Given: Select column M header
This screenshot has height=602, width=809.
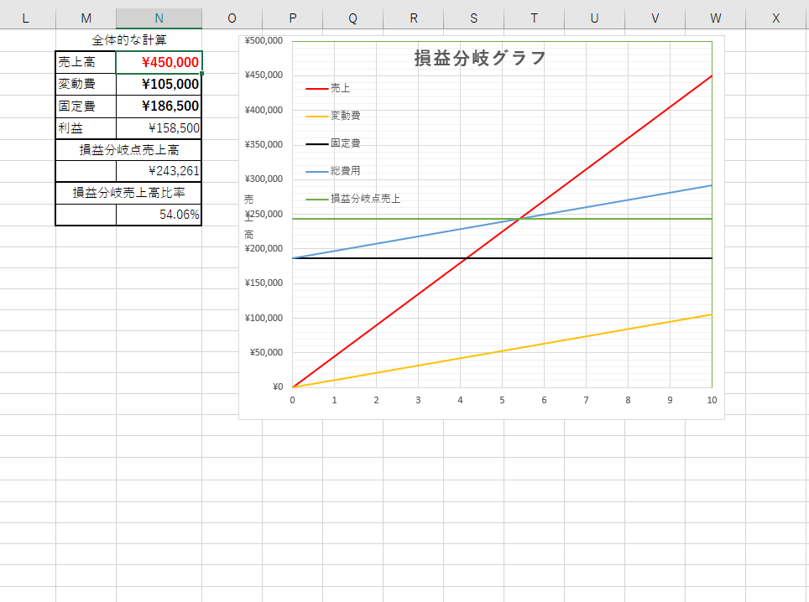Looking at the screenshot, I should [86, 18].
